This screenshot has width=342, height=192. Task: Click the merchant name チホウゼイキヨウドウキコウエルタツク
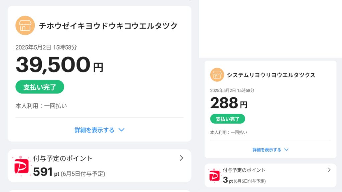(x=109, y=26)
